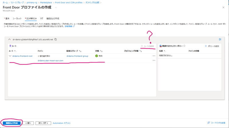
Task: Open drdemo-frontend-group origin group link
Action: tap(77, 56)
